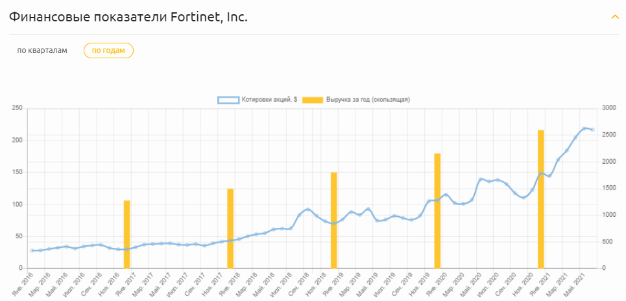Image resolution: width=626 pixels, height=301 pixels.
Task: Toggle the 'Котировки акций, $' legend label
Action: (269, 100)
